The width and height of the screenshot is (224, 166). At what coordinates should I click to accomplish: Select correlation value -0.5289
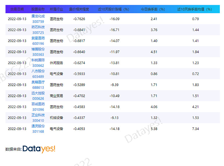pos(79,85)
